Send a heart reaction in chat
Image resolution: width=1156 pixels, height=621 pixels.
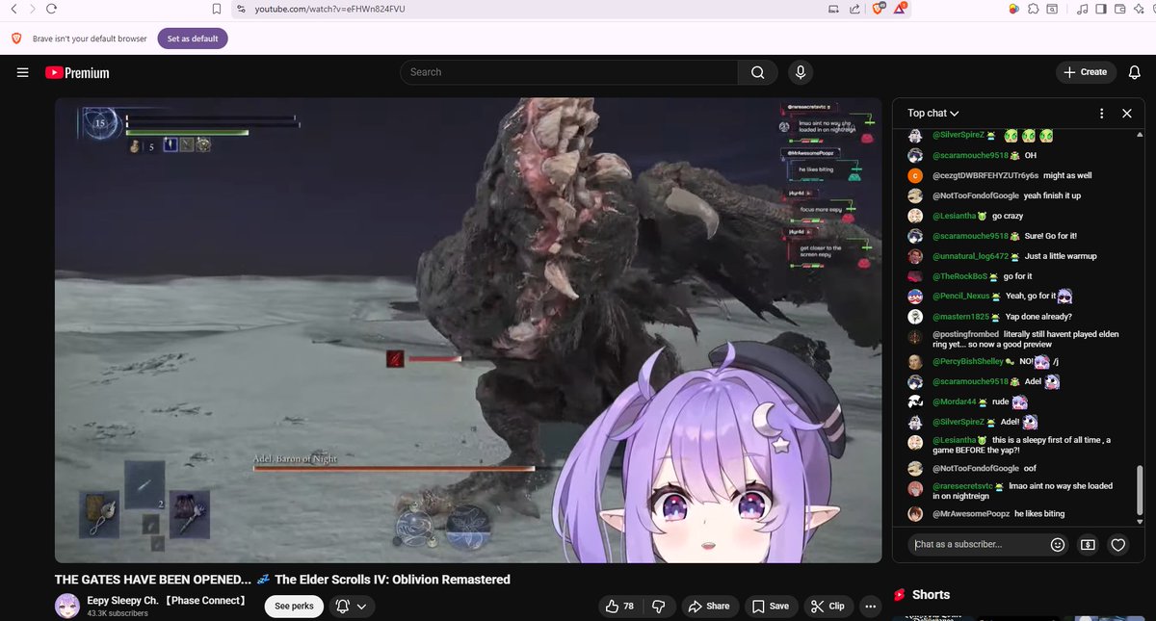pos(1118,544)
